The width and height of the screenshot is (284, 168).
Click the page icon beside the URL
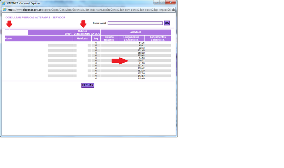pyautogui.click(x=4, y=10)
